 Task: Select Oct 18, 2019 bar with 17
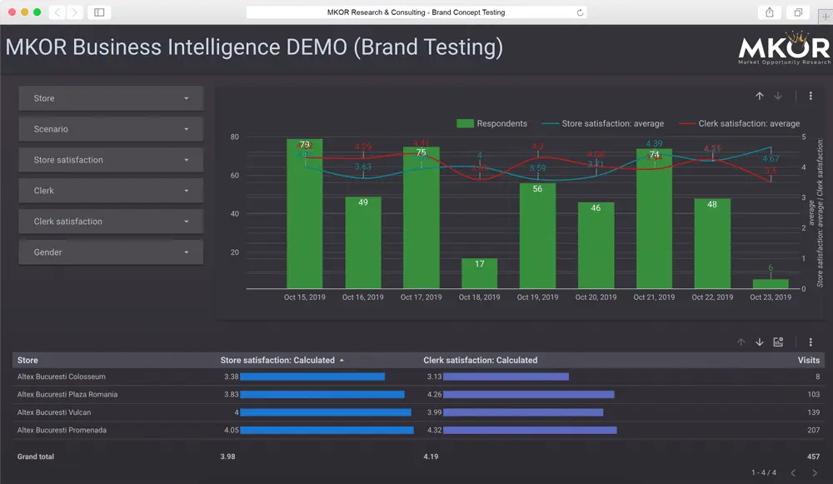click(x=479, y=273)
